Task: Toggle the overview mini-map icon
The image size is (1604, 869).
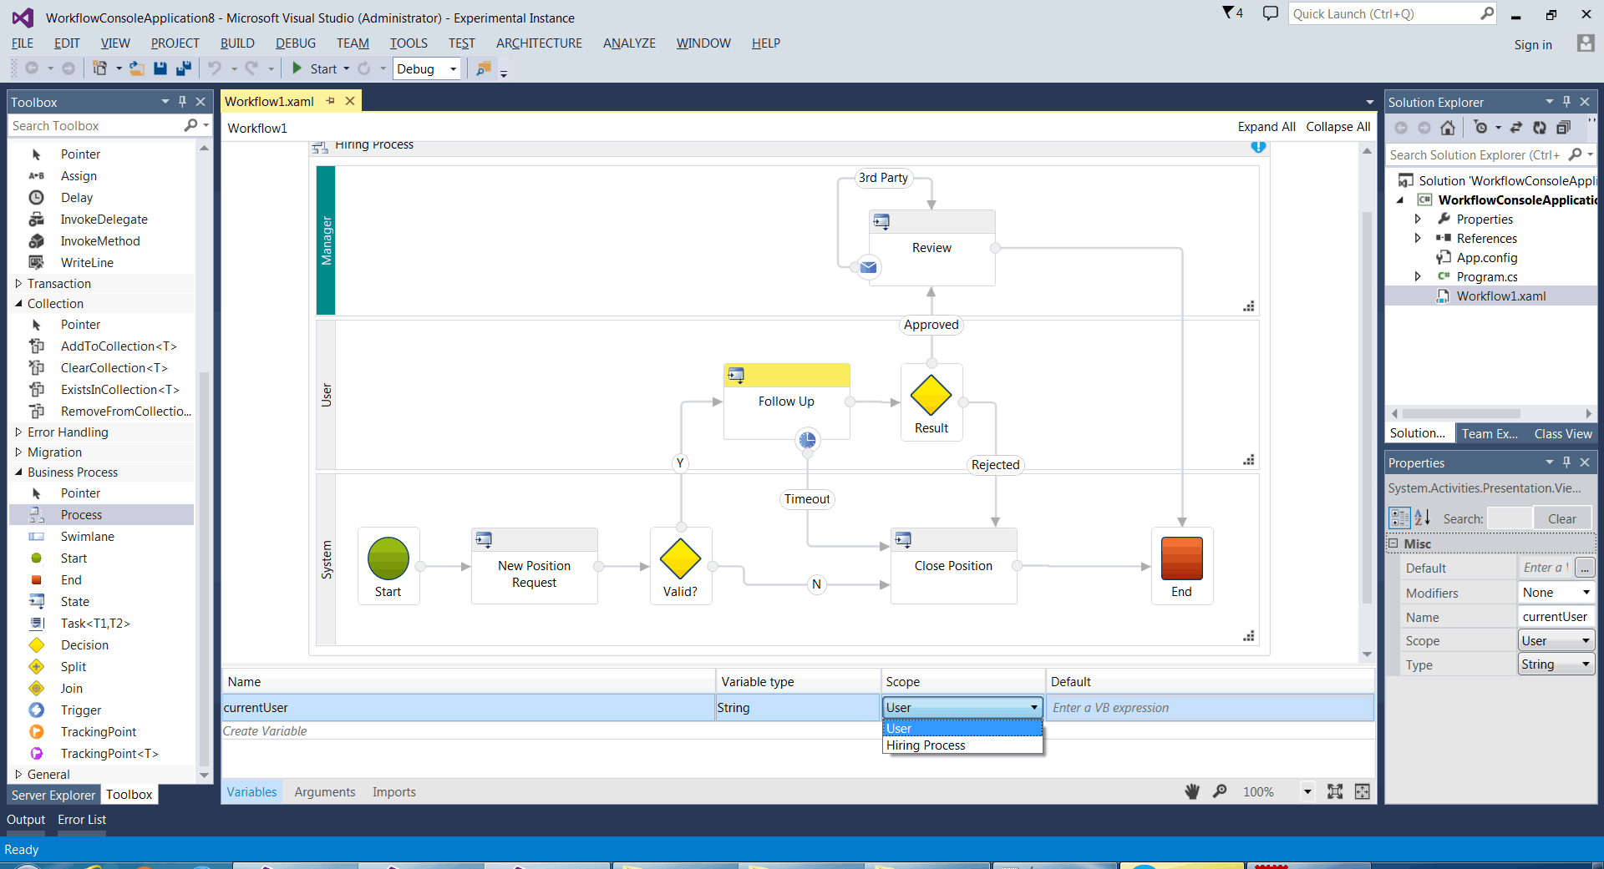Action: coord(1363,791)
